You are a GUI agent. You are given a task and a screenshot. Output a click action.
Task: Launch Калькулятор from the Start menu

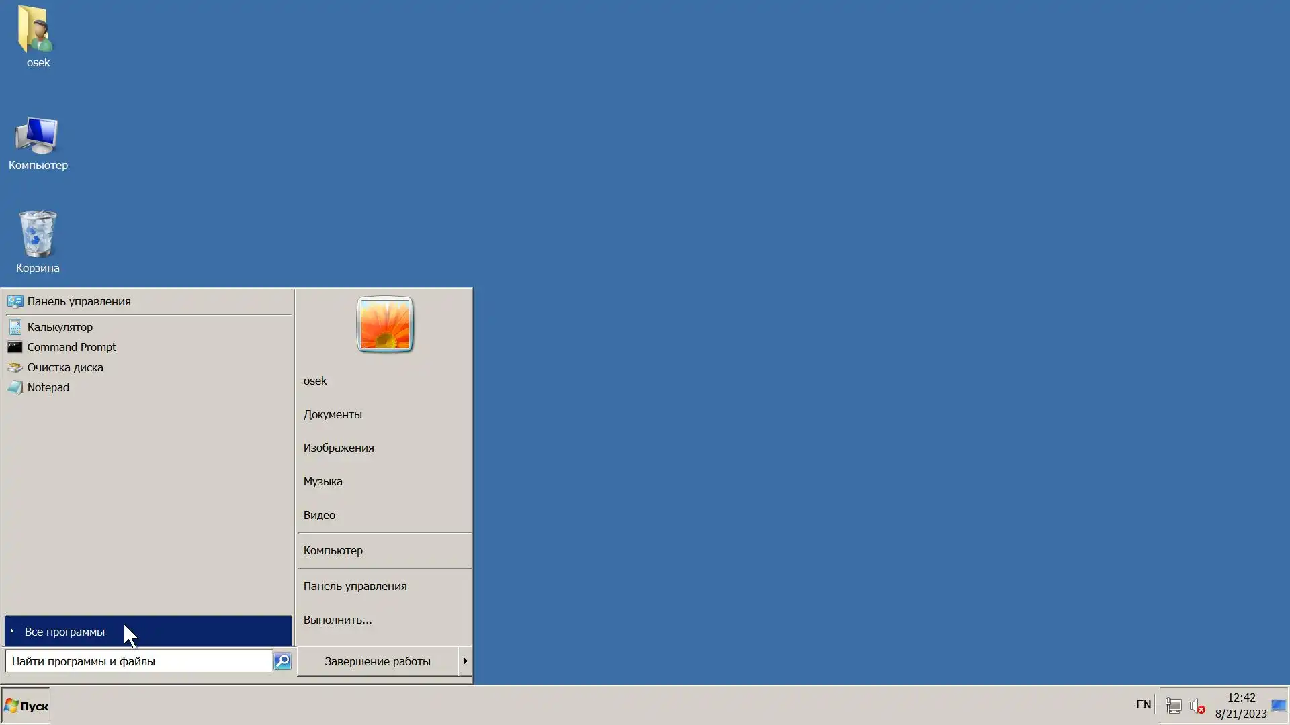coord(60,327)
